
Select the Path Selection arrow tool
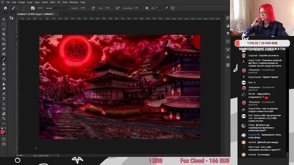click(4, 104)
